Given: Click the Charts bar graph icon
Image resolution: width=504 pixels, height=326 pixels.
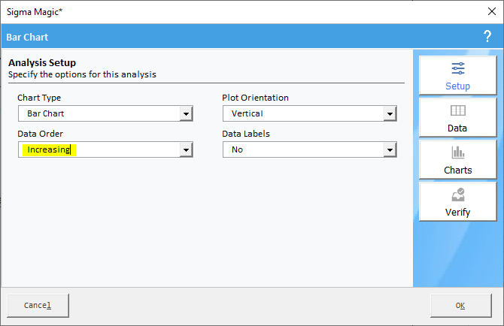Looking at the screenshot, I should (x=457, y=152).
